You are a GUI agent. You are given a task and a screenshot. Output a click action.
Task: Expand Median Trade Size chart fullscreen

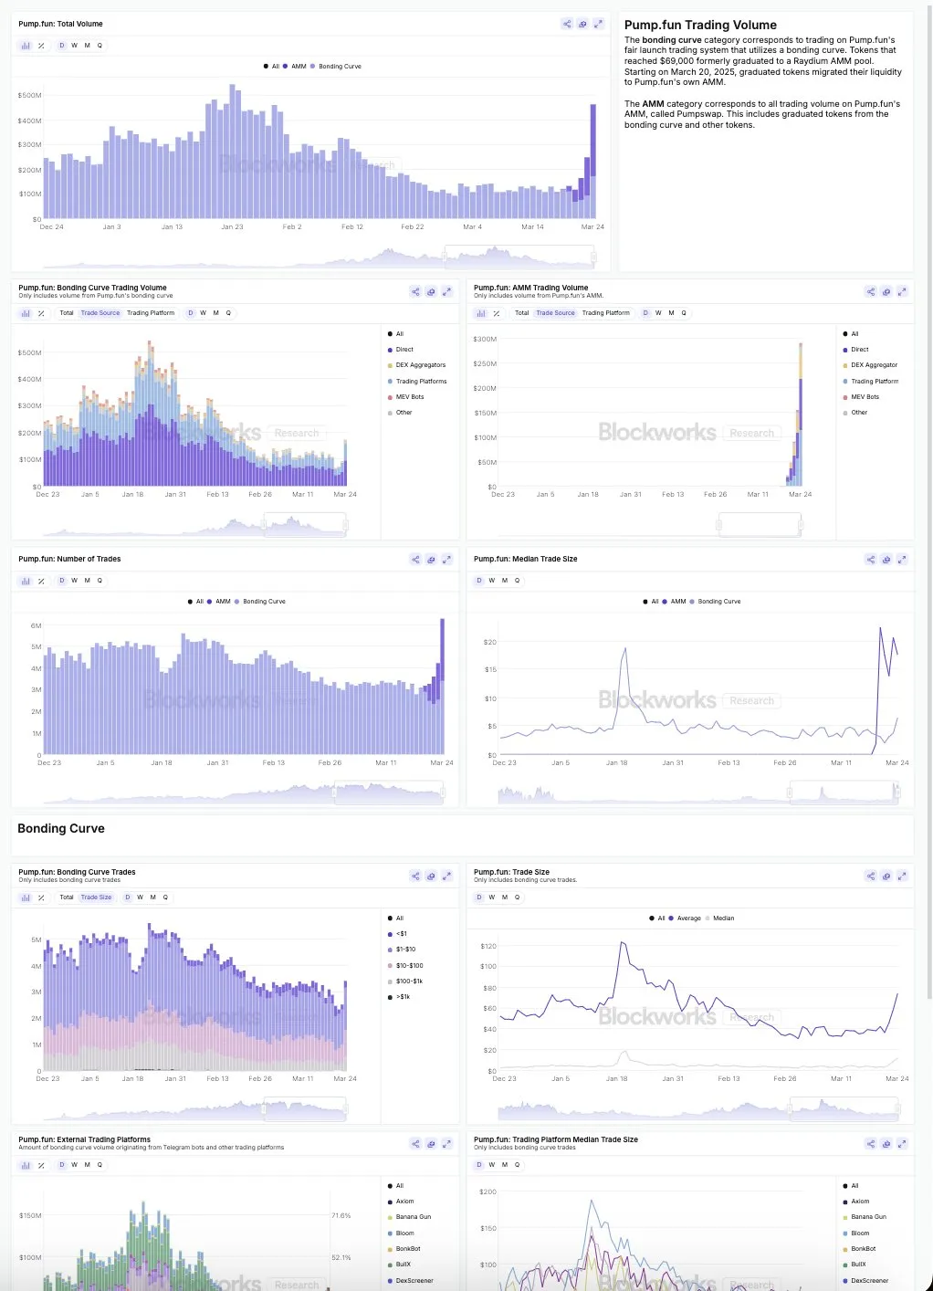tap(902, 560)
